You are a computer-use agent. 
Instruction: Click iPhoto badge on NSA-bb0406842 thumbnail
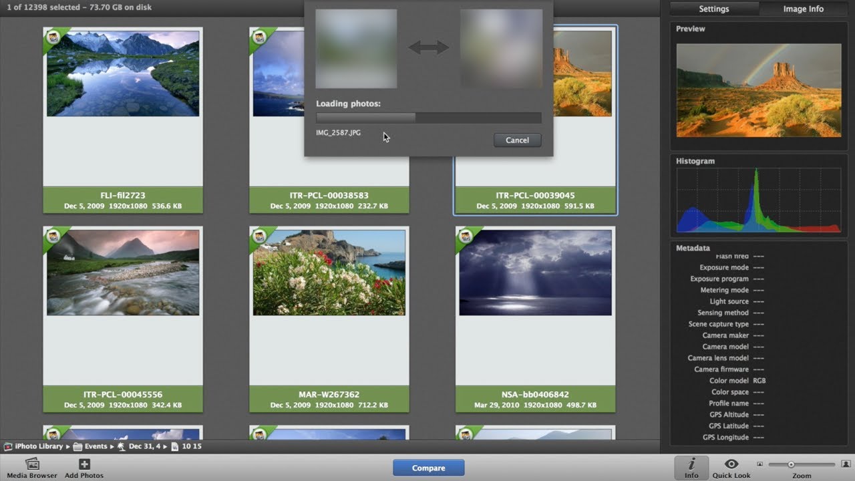[466, 236]
